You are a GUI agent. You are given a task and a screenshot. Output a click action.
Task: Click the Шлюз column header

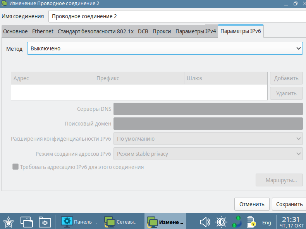[225, 78]
